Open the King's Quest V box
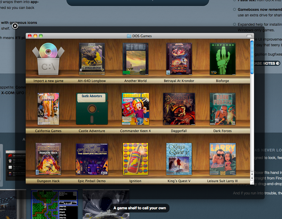This screenshot has height=219, width=282. point(179,159)
